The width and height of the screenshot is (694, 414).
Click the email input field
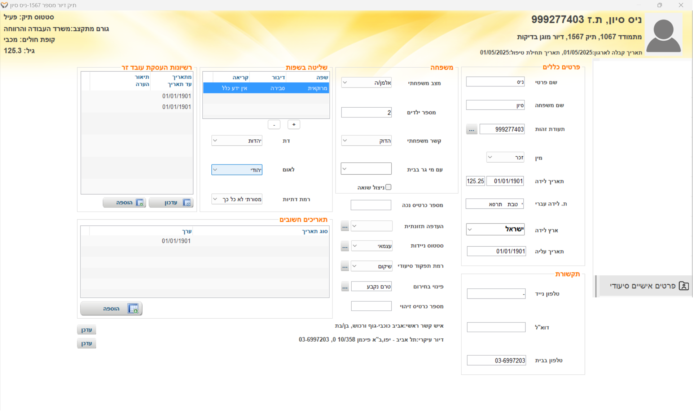[496, 327]
